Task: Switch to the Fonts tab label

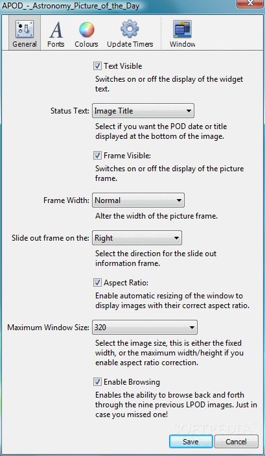Action: point(56,44)
